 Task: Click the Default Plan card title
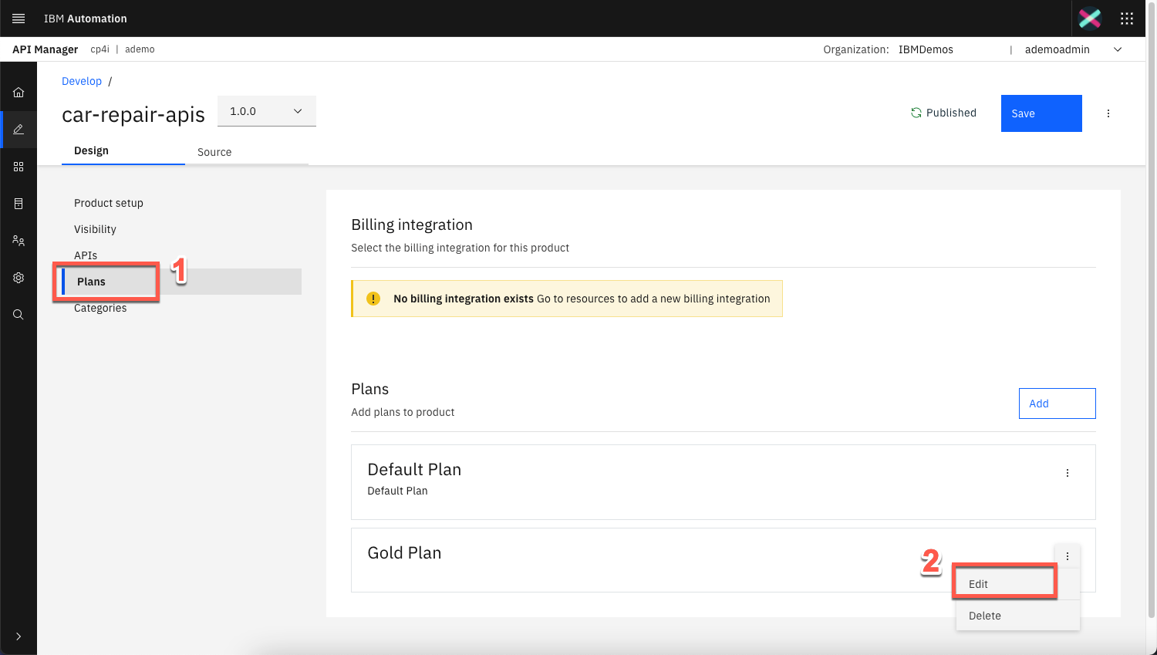(x=414, y=469)
